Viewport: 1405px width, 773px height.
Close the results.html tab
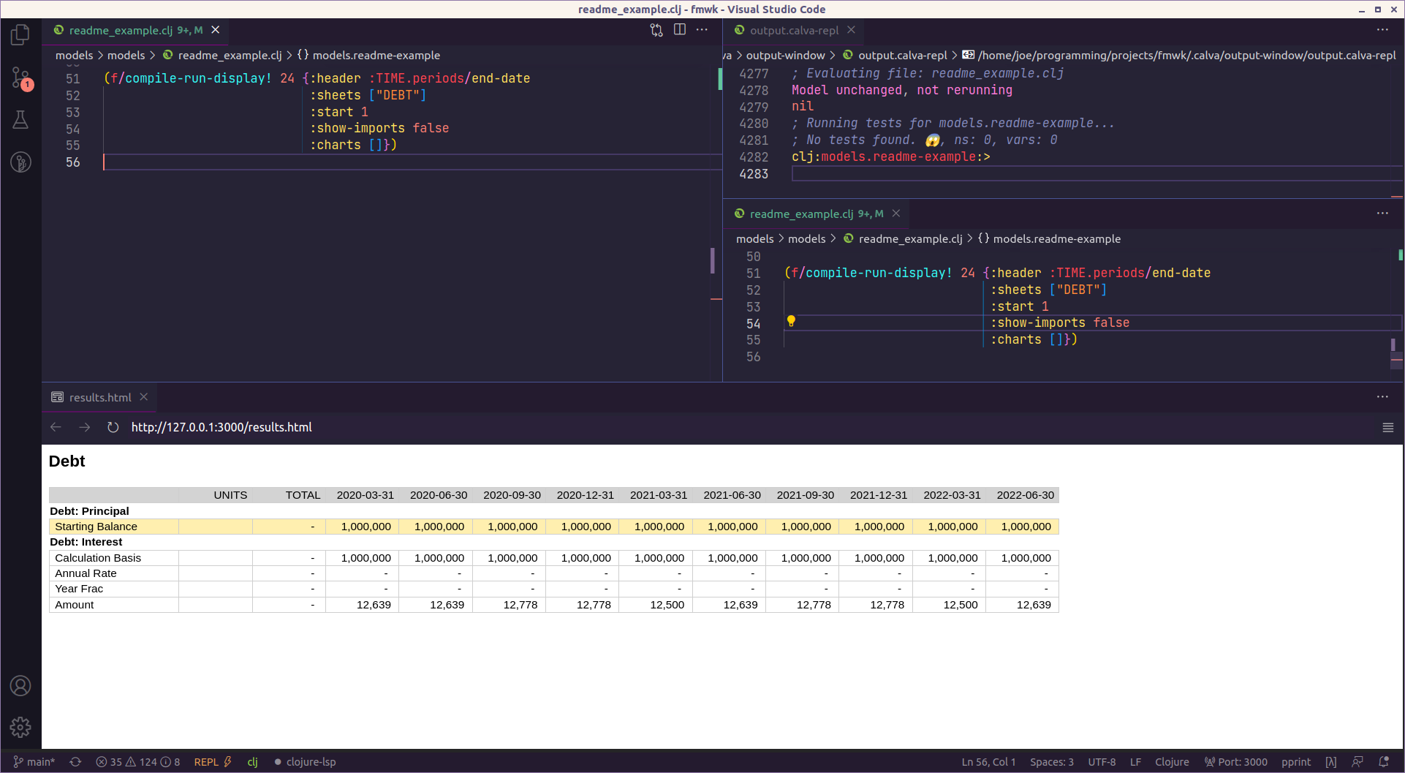[144, 397]
